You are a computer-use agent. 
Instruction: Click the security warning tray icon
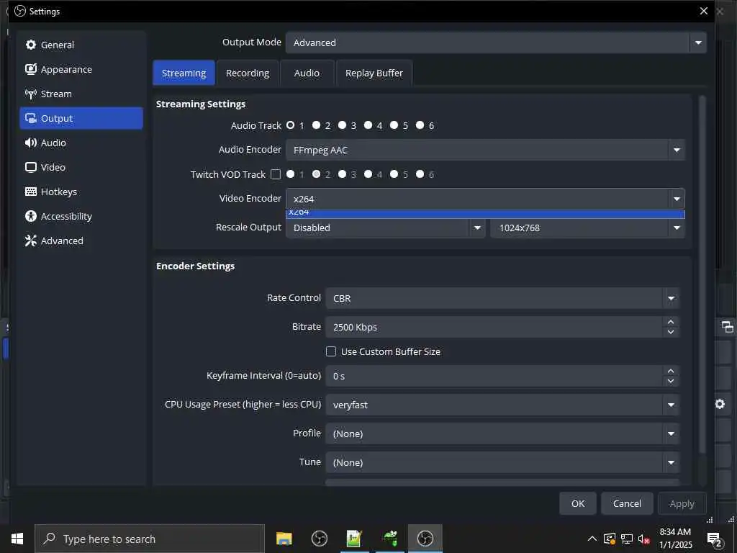tap(610, 539)
